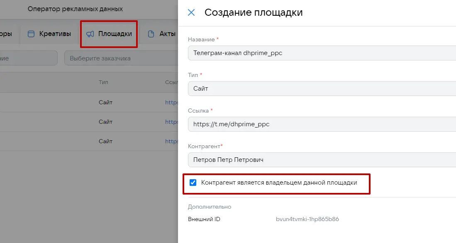The image size is (456, 243).
Task: Open the Контрагент dropdown with Петров Петр Петрович
Action: [322, 160]
